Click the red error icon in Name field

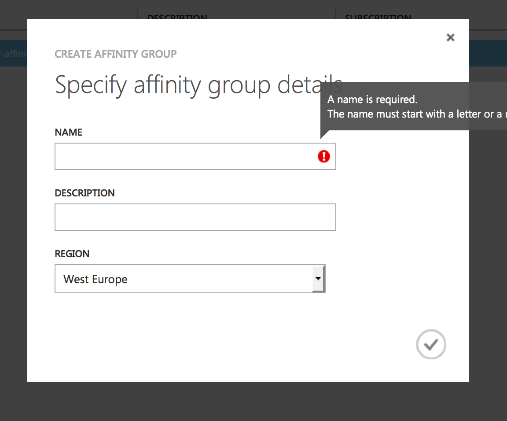tap(324, 156)
